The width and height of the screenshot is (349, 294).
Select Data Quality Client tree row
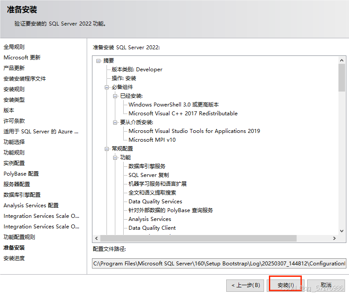click(152, 228)
